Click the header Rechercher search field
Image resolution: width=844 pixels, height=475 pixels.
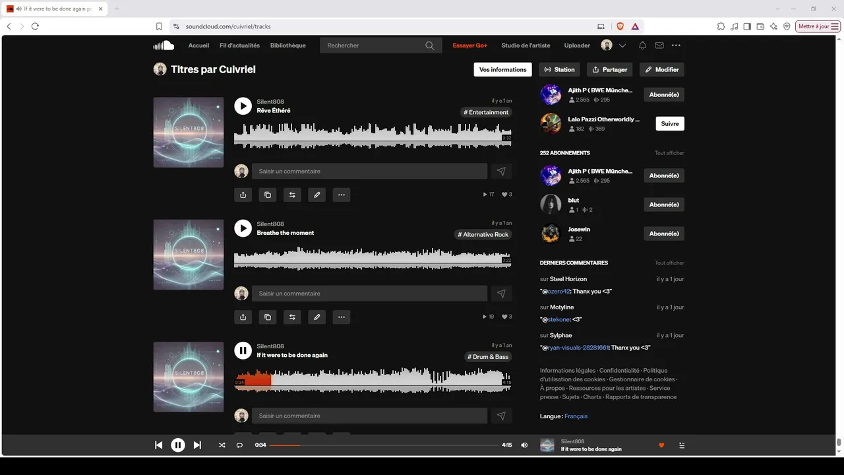tap(381, 46)
